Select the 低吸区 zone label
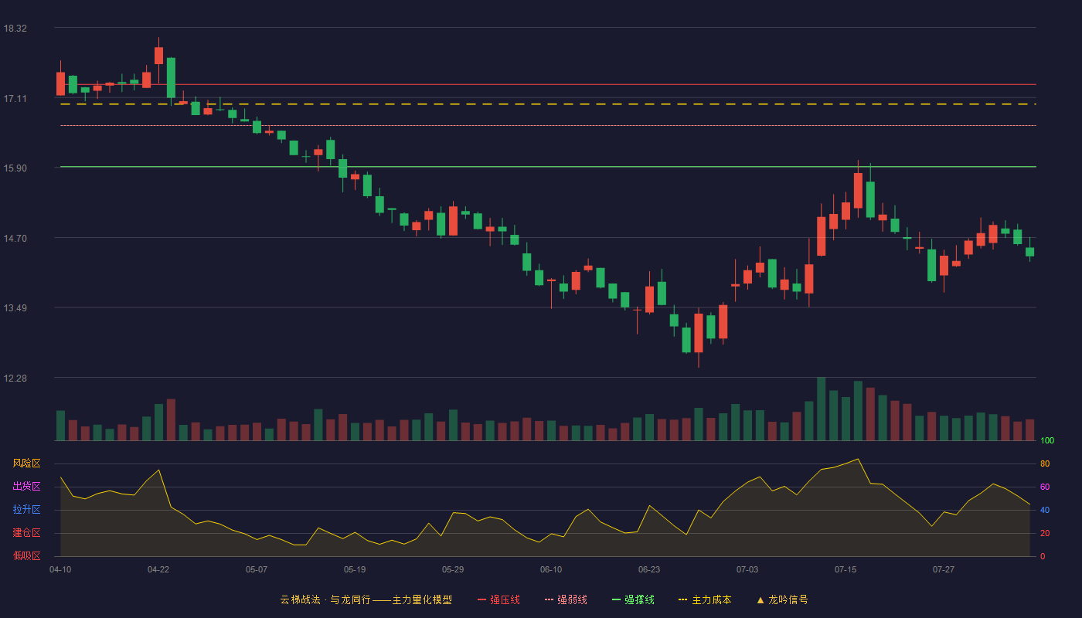 click(26, 555)
